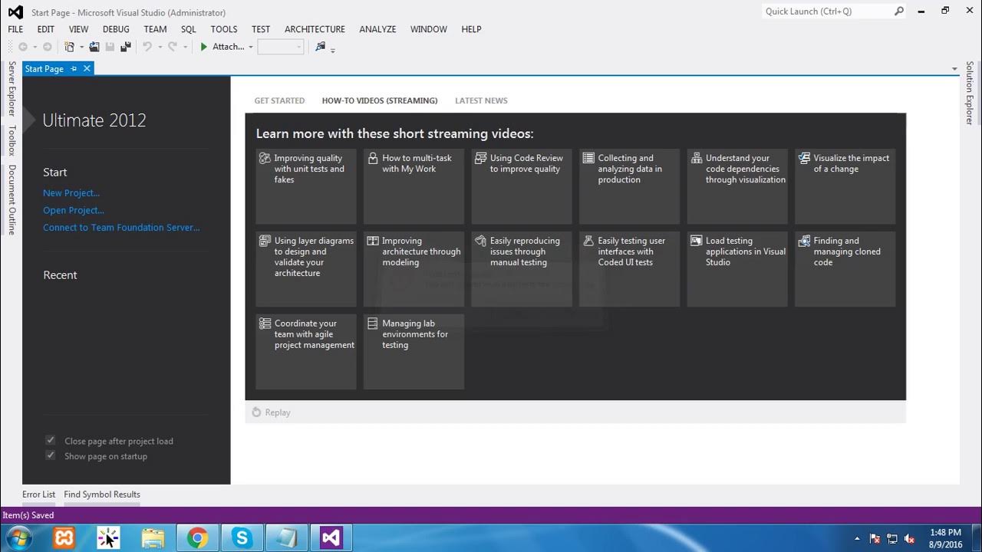This screenshot has width=982, height=552.
Task: Open the TOOLS menu
Action: click(224, 29)
